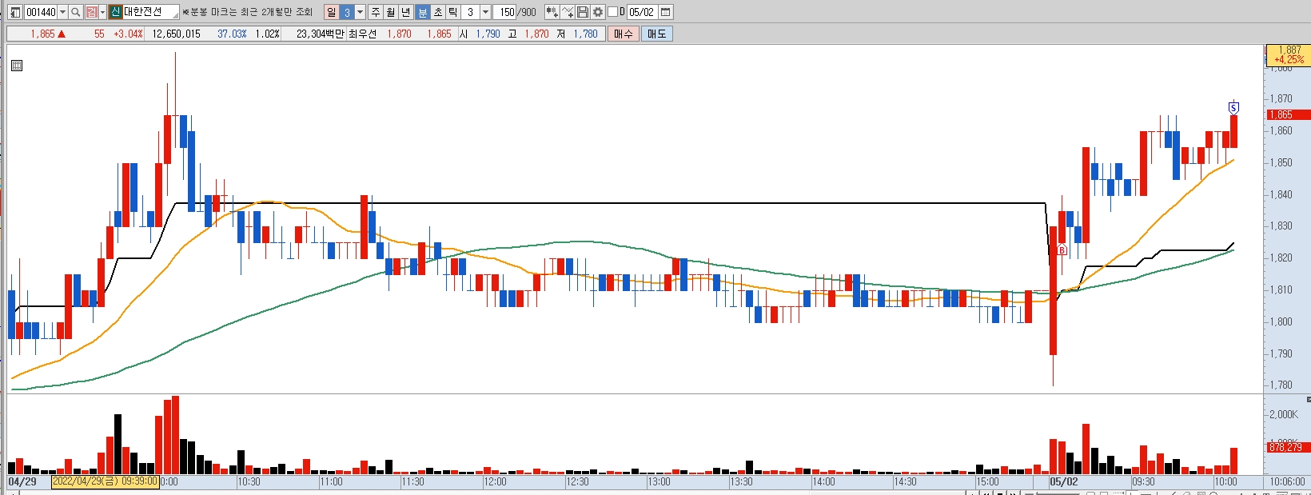Viewport: 1311px width, 495px height.
Task: Click the 37.03% value in quote bar
Action: 232,34
